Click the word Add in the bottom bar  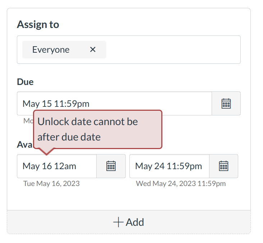(135, 222)
